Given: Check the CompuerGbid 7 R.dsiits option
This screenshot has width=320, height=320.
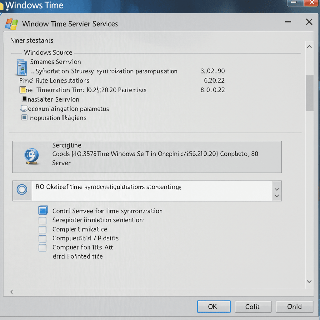Looking at the screenshot, I should [42, 238].
